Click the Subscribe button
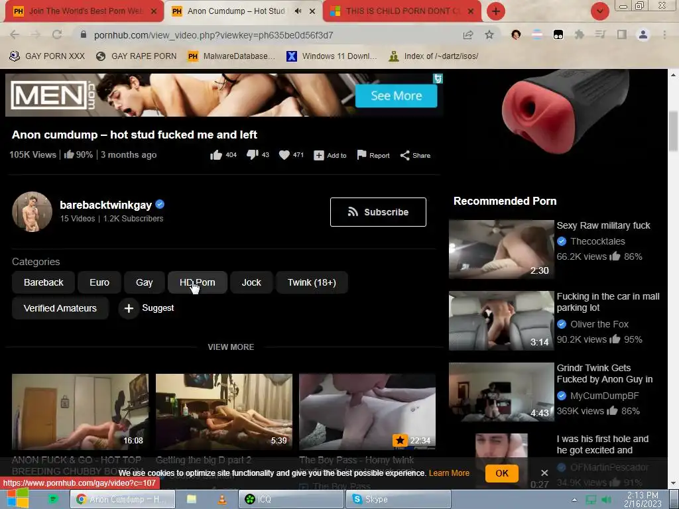The height and width of the screenshot is (509, 679). point(378,212)
